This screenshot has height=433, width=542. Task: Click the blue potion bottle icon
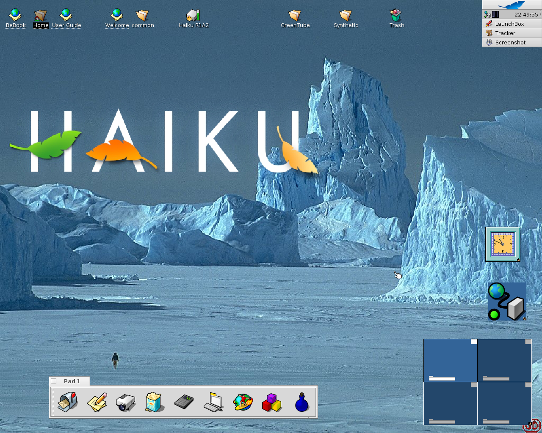301,402
